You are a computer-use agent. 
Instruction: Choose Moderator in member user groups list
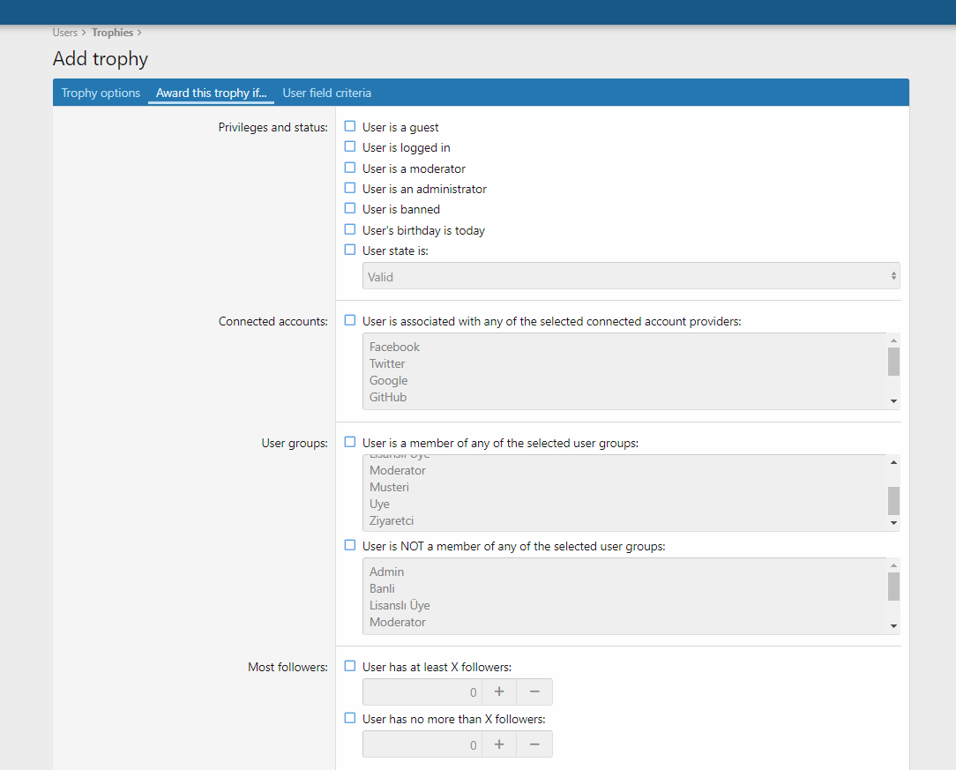click(x=398, y=470)
